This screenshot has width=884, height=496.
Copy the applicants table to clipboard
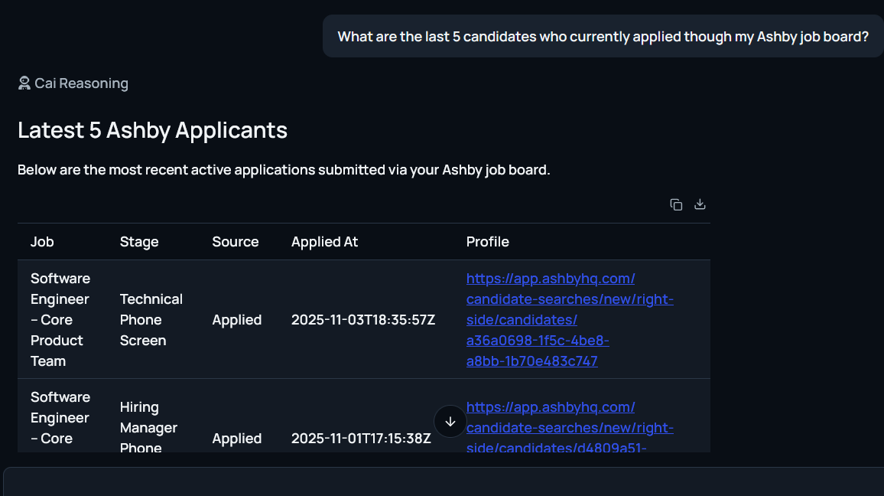[x=676, y=204]
